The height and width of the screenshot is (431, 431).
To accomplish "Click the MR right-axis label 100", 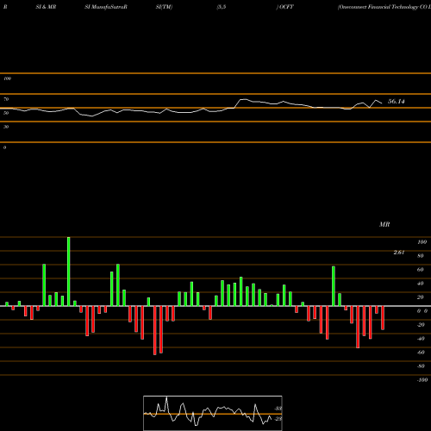I will (x=422, y=242).
